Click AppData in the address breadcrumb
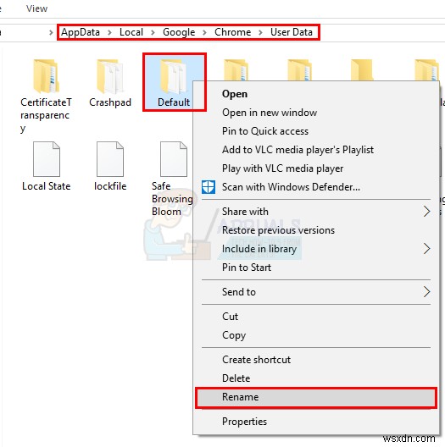The image size is (445, 447). [81, 32]
